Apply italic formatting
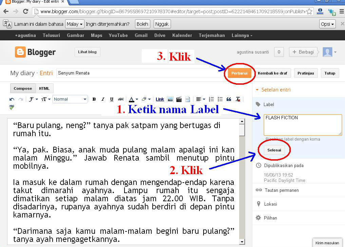The width and height of the screenshot is (345, 247). (x=103, y=99)
